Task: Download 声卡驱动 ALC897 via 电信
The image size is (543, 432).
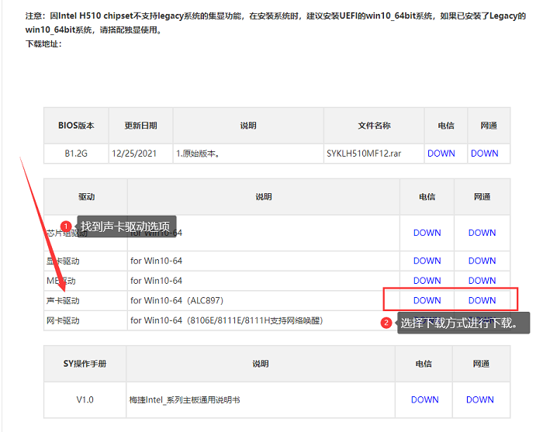Action: [427, 300]
